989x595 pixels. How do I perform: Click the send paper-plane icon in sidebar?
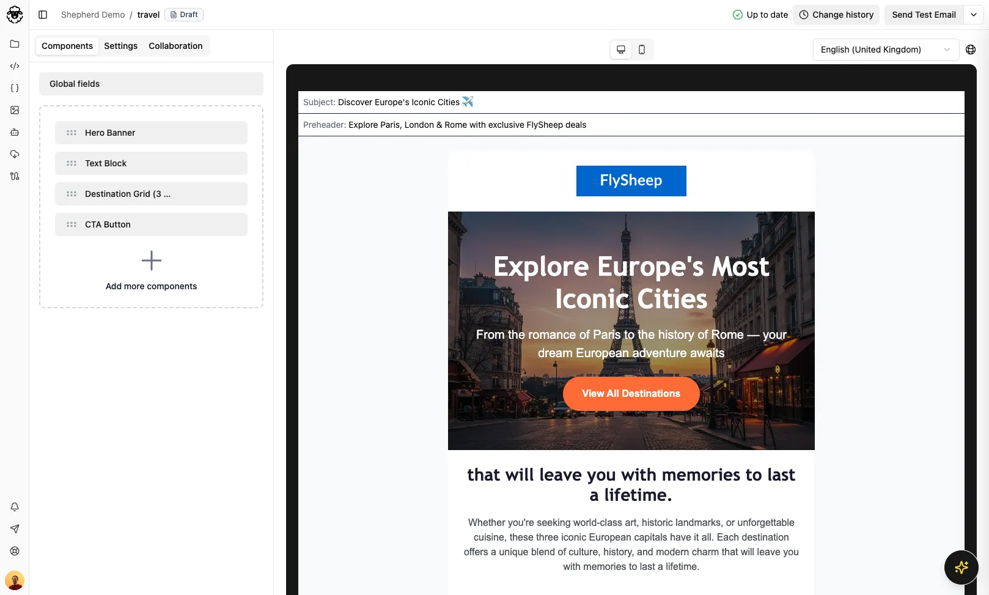tap(14, 529)
